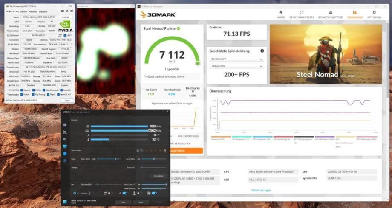Toggle the user-defined switch in Afterburner bottom row

pos(139,193)
